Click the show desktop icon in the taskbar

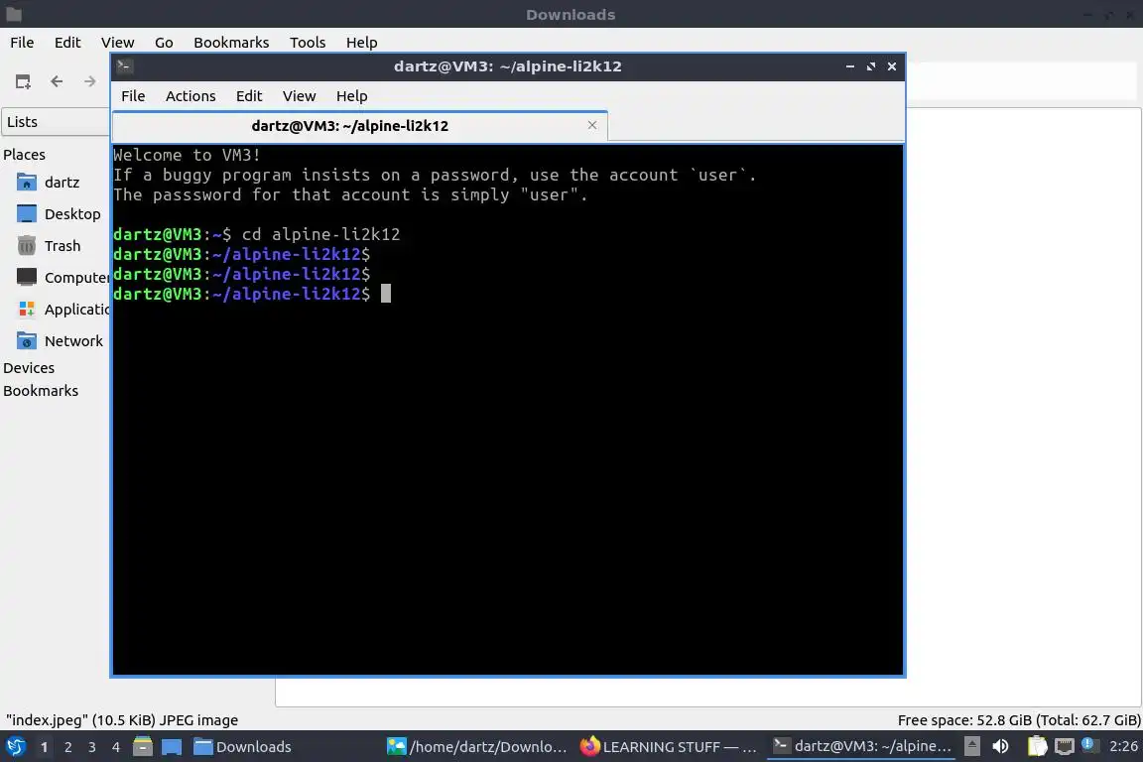(172, 747)
